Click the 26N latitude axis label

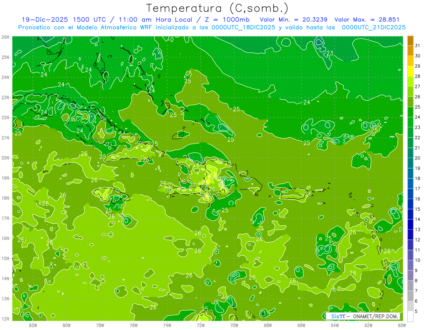[x=5, y=37]
